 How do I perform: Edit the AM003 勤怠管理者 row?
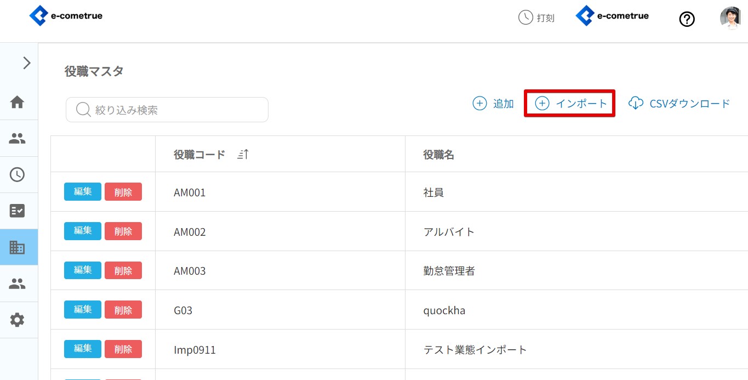click(83, 270)
